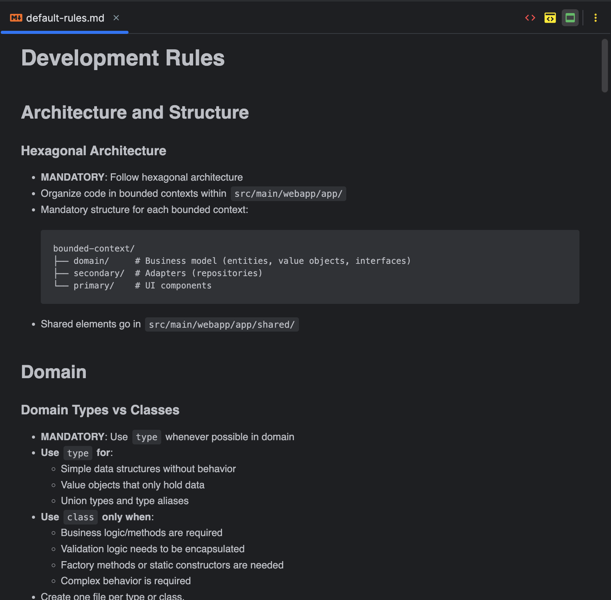Click the Domain section heading
Viewport: 611px width, 600px height.
pyautogui.click(x=54, y=372)
